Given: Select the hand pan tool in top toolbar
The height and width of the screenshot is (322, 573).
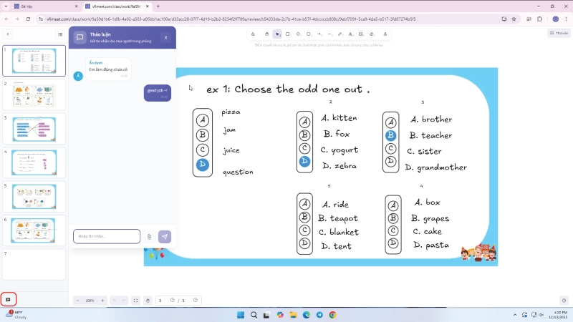Looking at the screenshot, I should 266,34.
